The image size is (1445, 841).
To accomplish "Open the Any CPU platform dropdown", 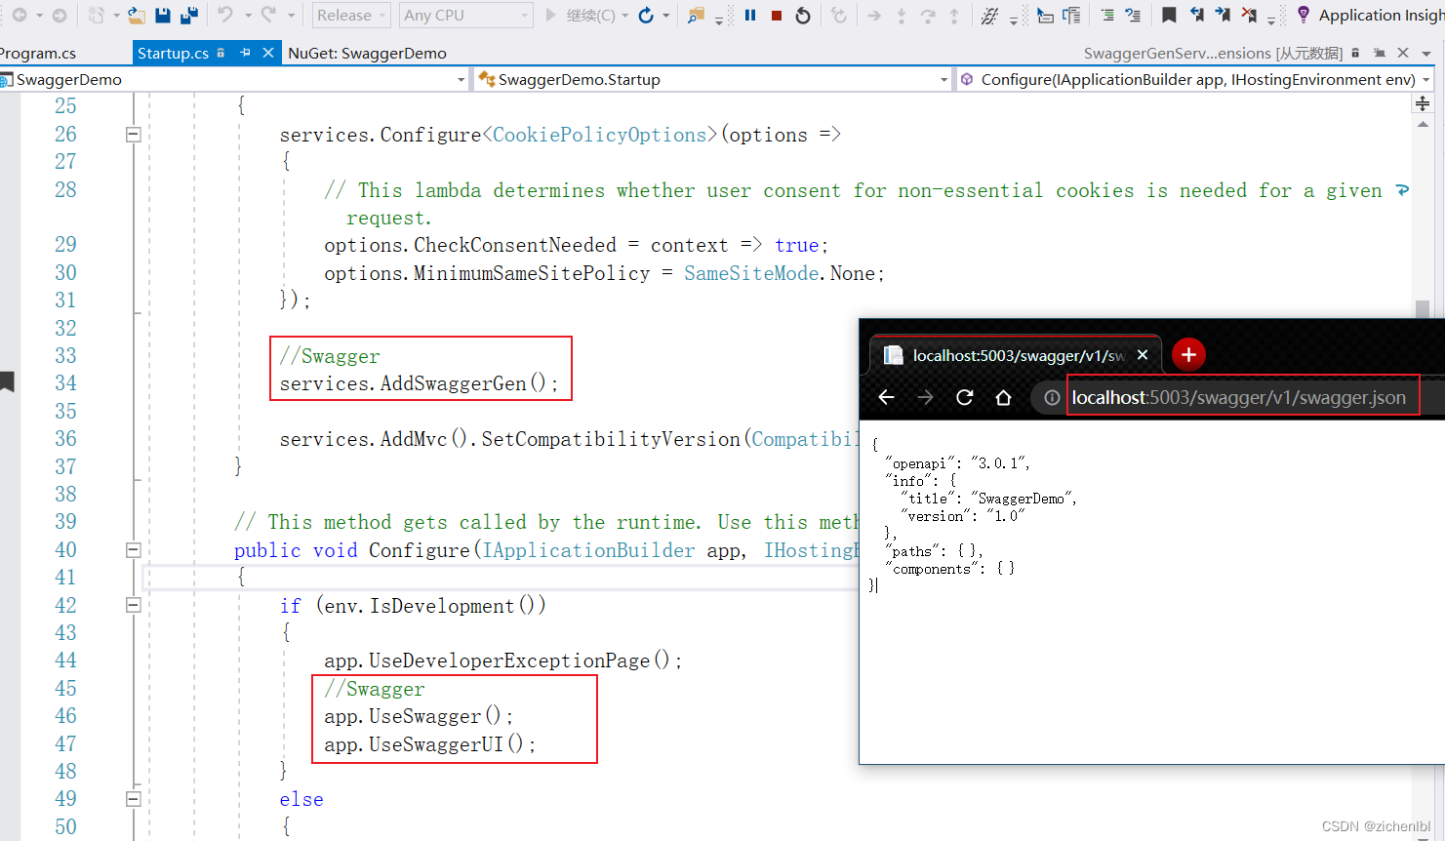I will tap(465, 15).
